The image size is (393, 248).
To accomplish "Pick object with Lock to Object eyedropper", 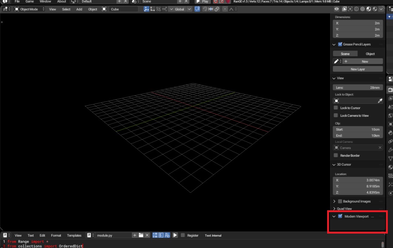I will [x=380, y=101].
